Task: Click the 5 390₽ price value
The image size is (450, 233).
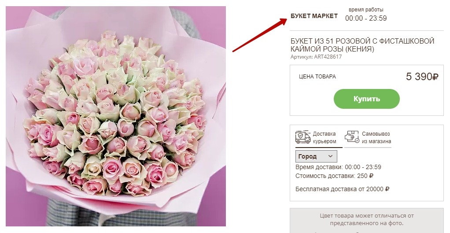Action: point(422,77)
